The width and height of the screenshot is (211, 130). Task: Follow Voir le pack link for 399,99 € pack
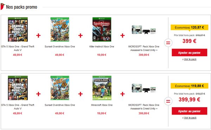click(190, 118)
